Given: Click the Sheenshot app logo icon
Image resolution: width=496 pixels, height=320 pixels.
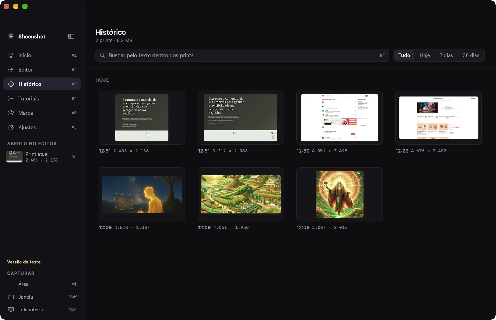Looking at the screenshot, I should [x=11, y=36].
